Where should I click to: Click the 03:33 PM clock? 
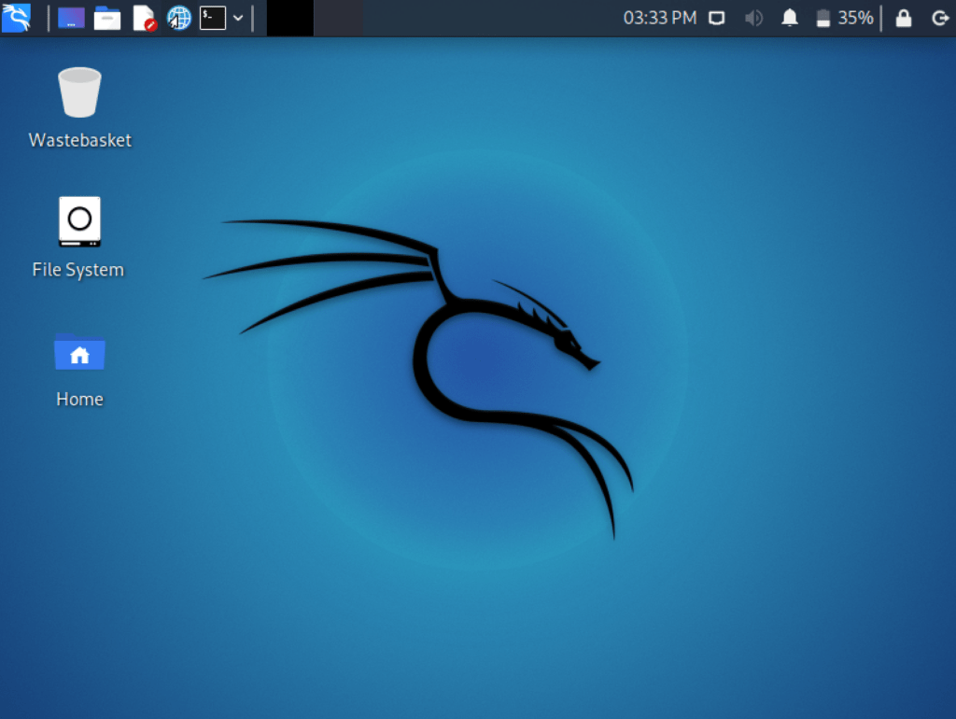click(x=660, y=19)
